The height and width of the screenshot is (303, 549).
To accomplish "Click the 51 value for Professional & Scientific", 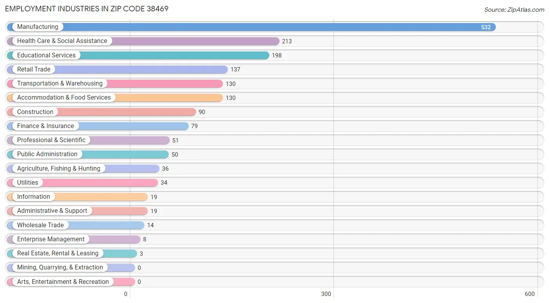I will 175,140.
